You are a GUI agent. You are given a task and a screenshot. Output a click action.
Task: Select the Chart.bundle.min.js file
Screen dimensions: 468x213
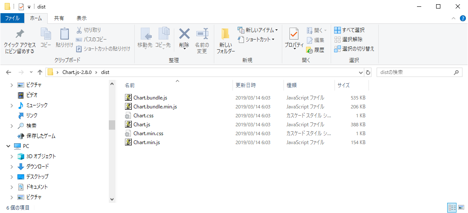pos(155,107)
